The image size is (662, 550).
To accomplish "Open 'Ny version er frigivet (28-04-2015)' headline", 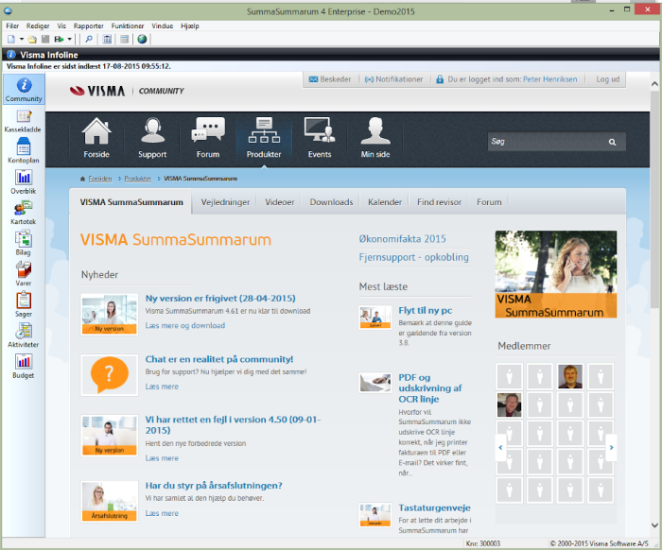I will (220, 299).
